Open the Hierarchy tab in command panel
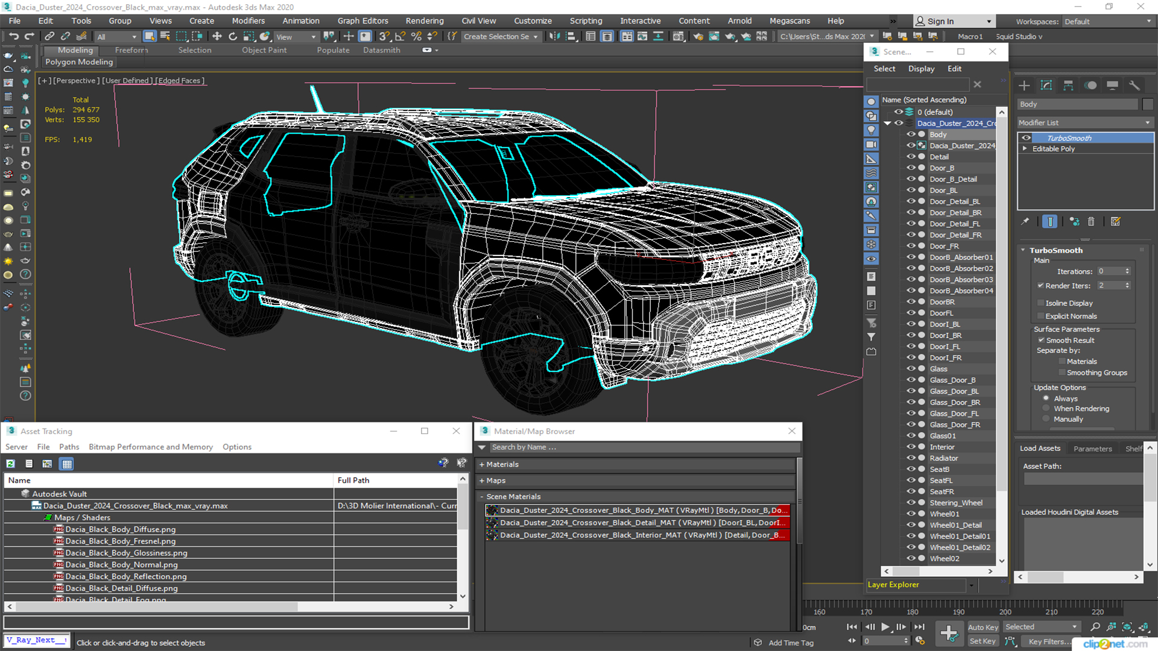 [x=1068, y=85]
